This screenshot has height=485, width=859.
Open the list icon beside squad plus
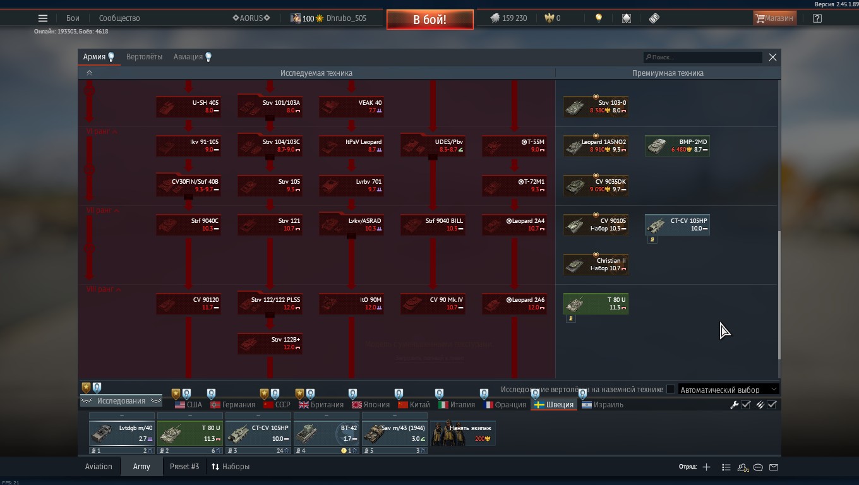pos(726,467)
